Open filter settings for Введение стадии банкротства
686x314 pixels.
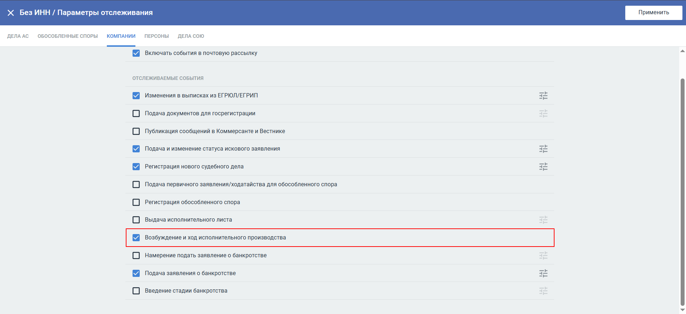(543, 291)
